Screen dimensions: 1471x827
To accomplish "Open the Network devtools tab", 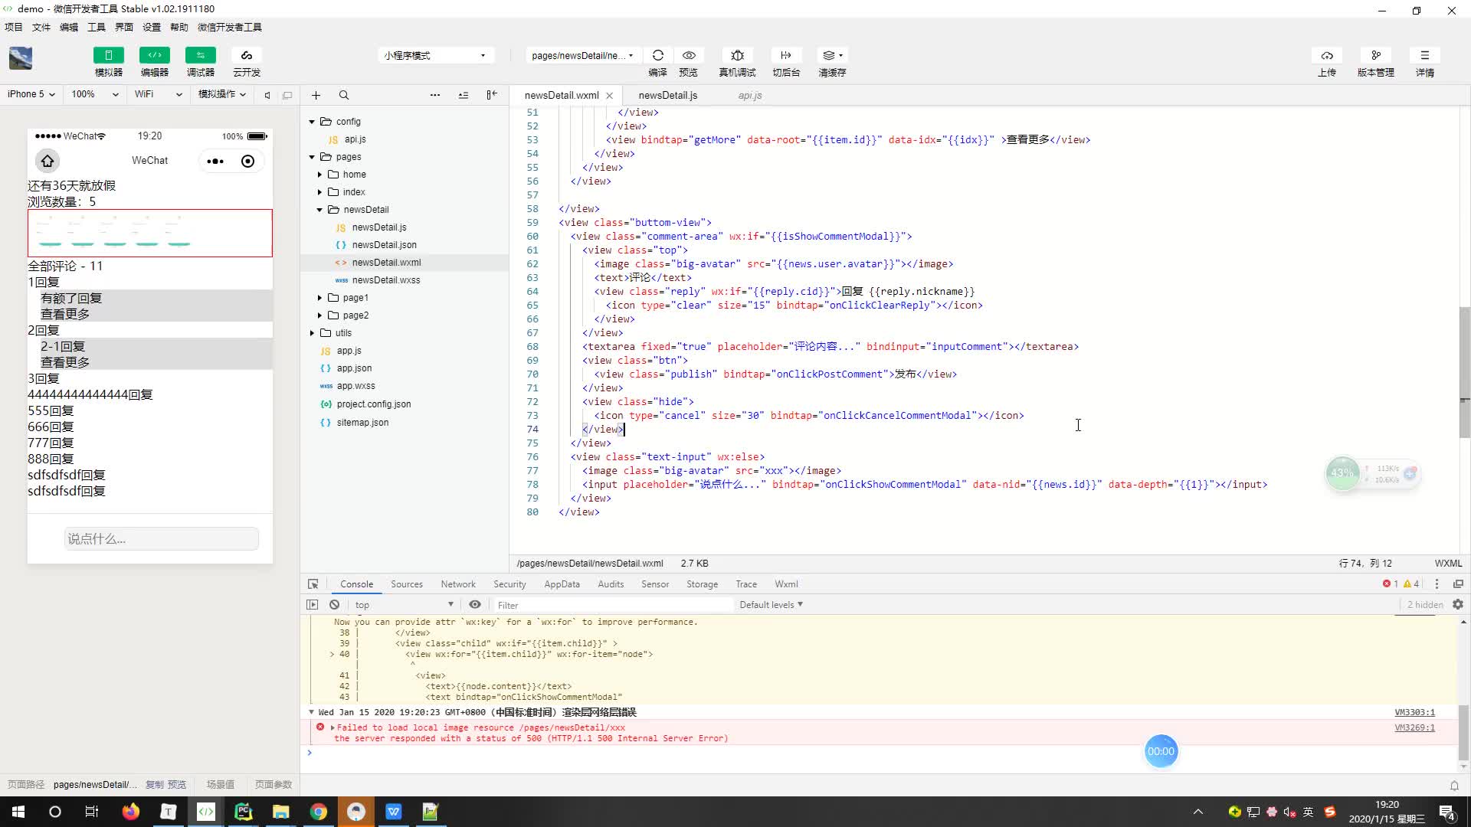I will point(458,583).
